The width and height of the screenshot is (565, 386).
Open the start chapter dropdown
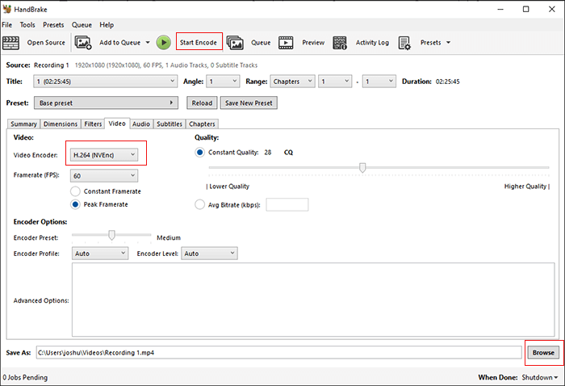pos(335,82)
